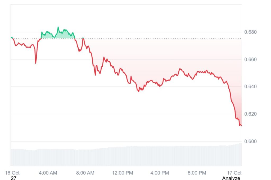Click the 0.640 price axis label
The width and height of the screenshot is (271, 180).
pos(250,87)
